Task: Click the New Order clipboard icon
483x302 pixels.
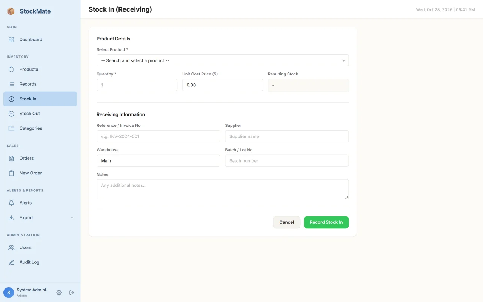Action: [x=11, y=173]
